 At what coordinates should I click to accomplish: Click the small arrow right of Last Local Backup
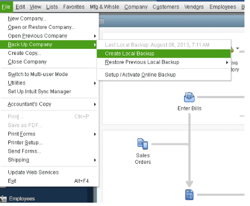click(238, 48)
